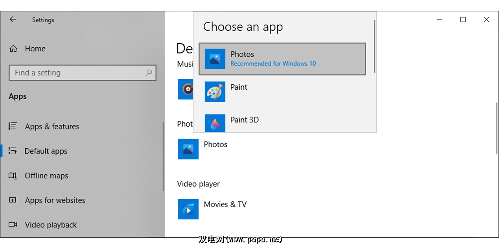Click the music player app icon
This screenshot has height=249, width=499.
[186, 89]
